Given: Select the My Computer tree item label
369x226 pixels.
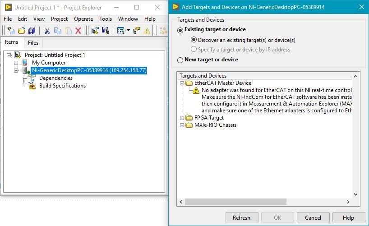Looking at the screenshot, I should 49,63.
